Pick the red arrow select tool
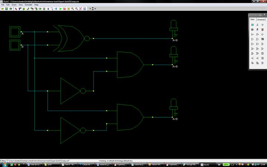Screen dimensions: 267x167 [x=16, y=9]
